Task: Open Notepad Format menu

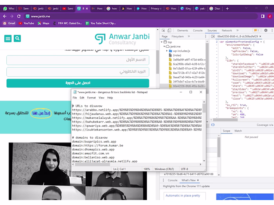Action: (x=91, y=98)
